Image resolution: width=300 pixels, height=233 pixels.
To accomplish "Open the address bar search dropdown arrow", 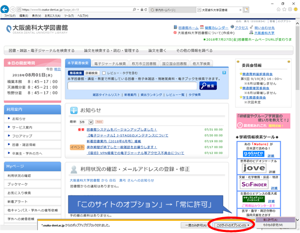I will (x=138, y=10).
